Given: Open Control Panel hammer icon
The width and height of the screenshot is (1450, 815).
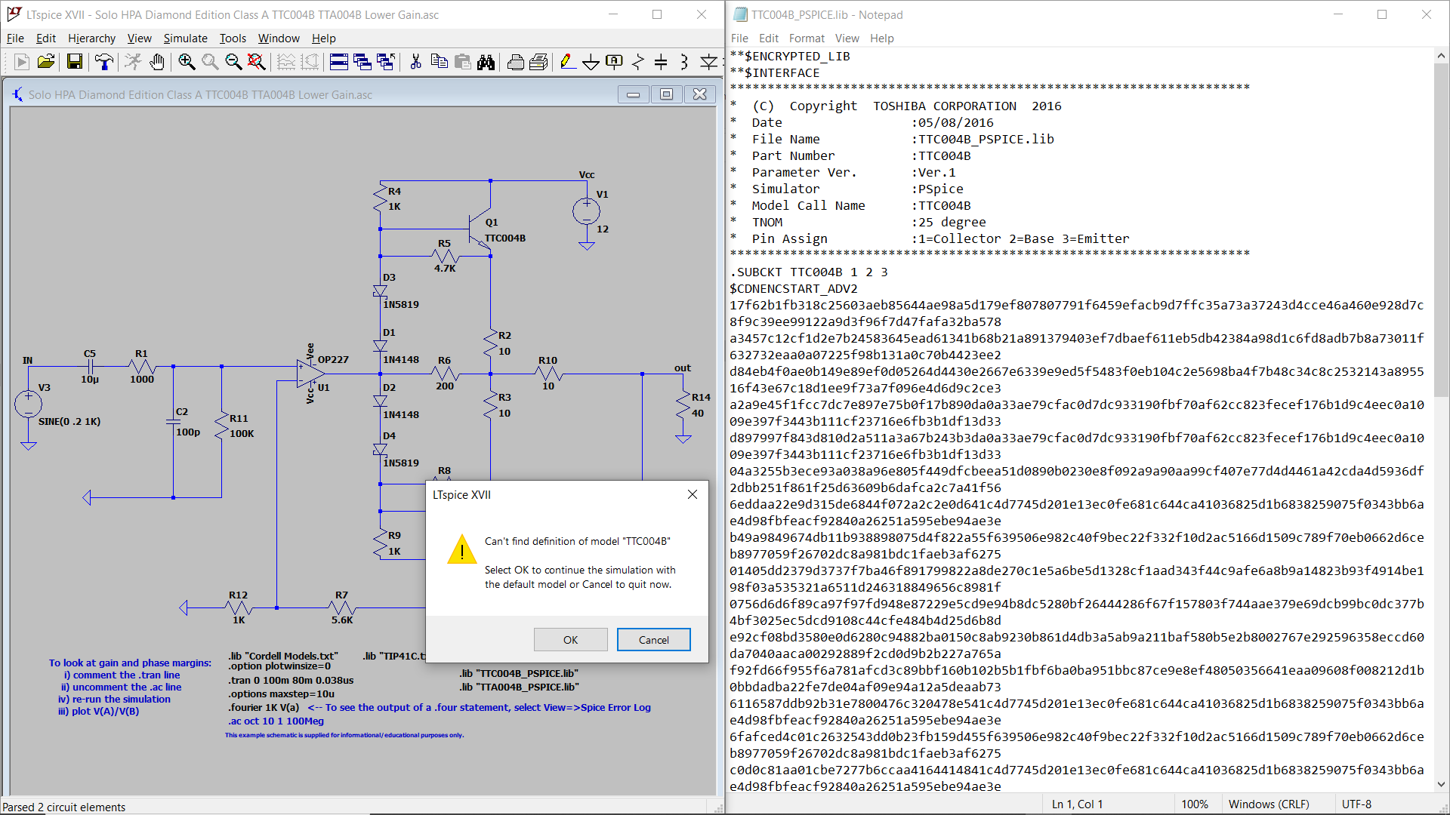Looking at the screenshot, I should (x=104, y=62).
